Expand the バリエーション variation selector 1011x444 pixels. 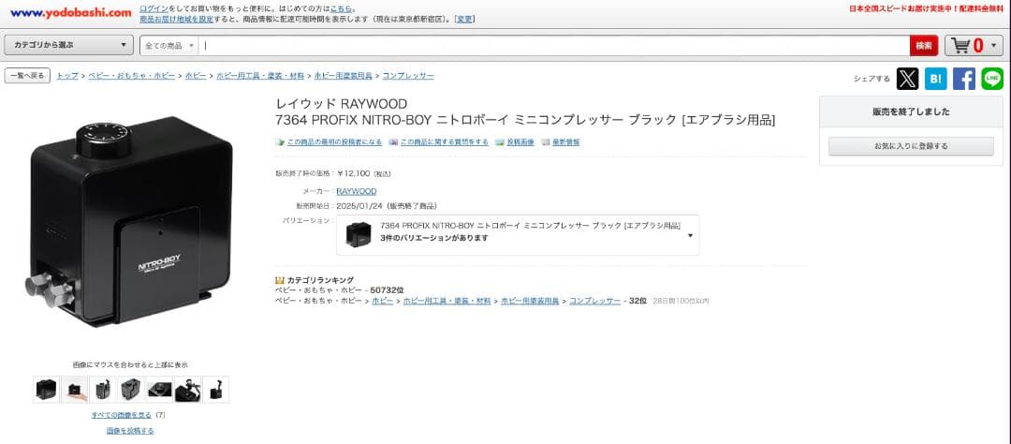tap(518, 235)
